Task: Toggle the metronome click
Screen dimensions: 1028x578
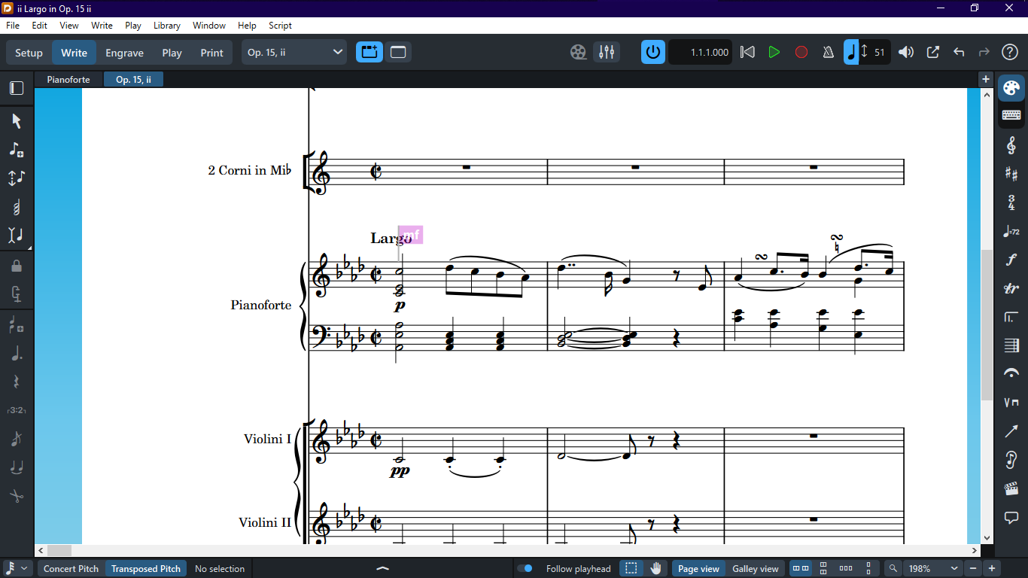Action: [x=828, y=52]
